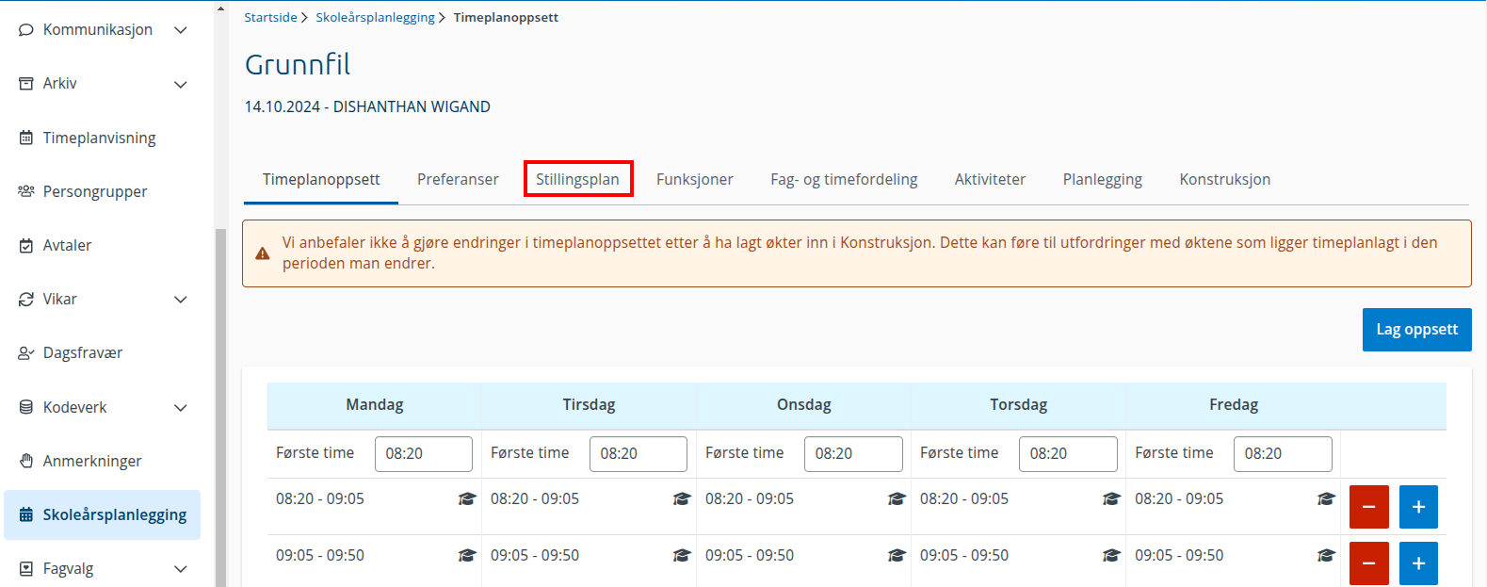The height and width of the screenshot is (587, 1487).
Task: Click the Fagvalg icon in sidebar
Action: (x=26, y=568)
